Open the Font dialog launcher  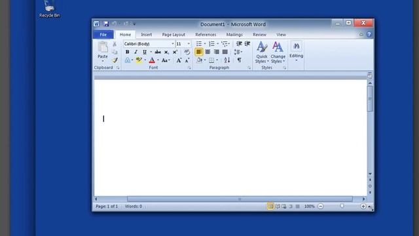point(189,68)
